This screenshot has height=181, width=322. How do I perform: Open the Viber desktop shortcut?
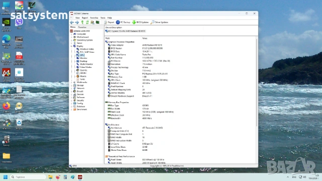[x=19, y=24]
